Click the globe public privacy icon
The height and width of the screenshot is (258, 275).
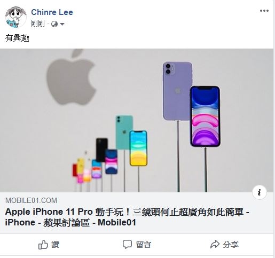click(54, 24)
